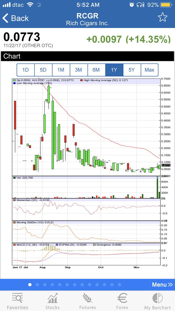Select the 1D chart range

[25, 70]
